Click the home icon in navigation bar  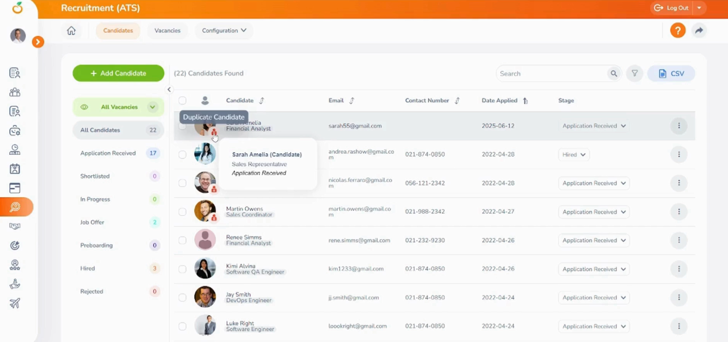click(71, 31)
